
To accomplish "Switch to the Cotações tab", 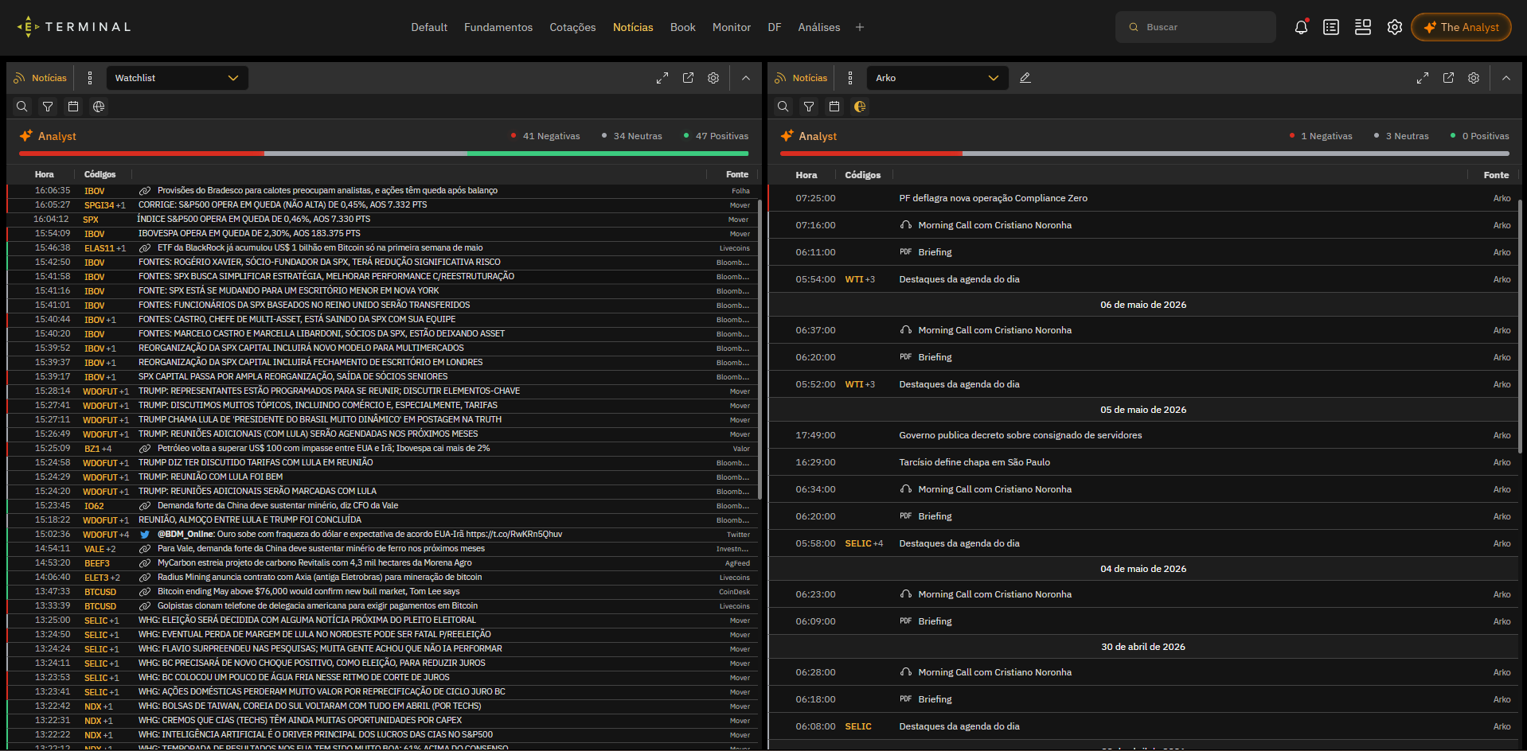I will (572, 27).
